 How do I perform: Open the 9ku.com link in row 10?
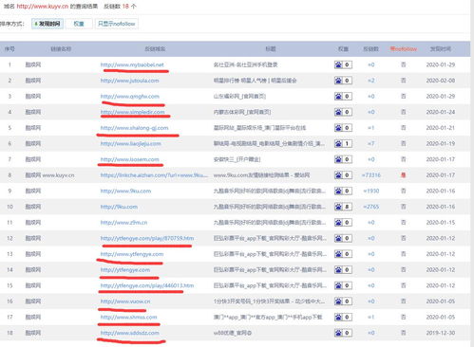click(x=119, y=207)
